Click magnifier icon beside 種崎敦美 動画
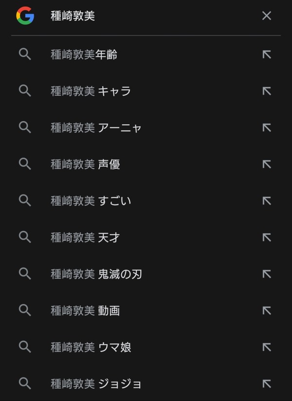Image resolution: width=292 pixels, height=401 pixels. [x=25, y=310]
